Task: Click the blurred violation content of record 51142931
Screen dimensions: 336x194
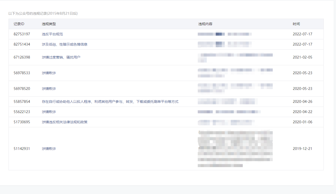Action: pos(235,149)
